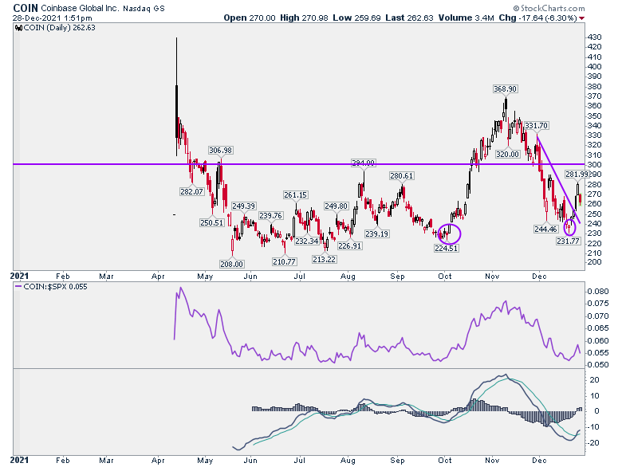Click the 28-Dec-2021 1:51pm timestamp
Viewport: 622px width, 467px height.
click(x=52, y=18)
